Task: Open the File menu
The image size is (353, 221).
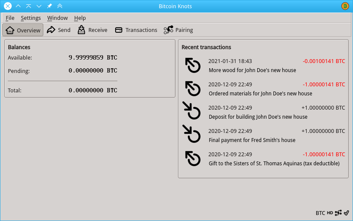Action: point(10,18)
